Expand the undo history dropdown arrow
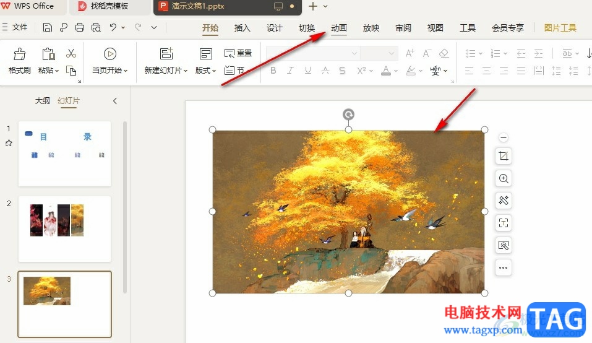 tap(123, 28)
